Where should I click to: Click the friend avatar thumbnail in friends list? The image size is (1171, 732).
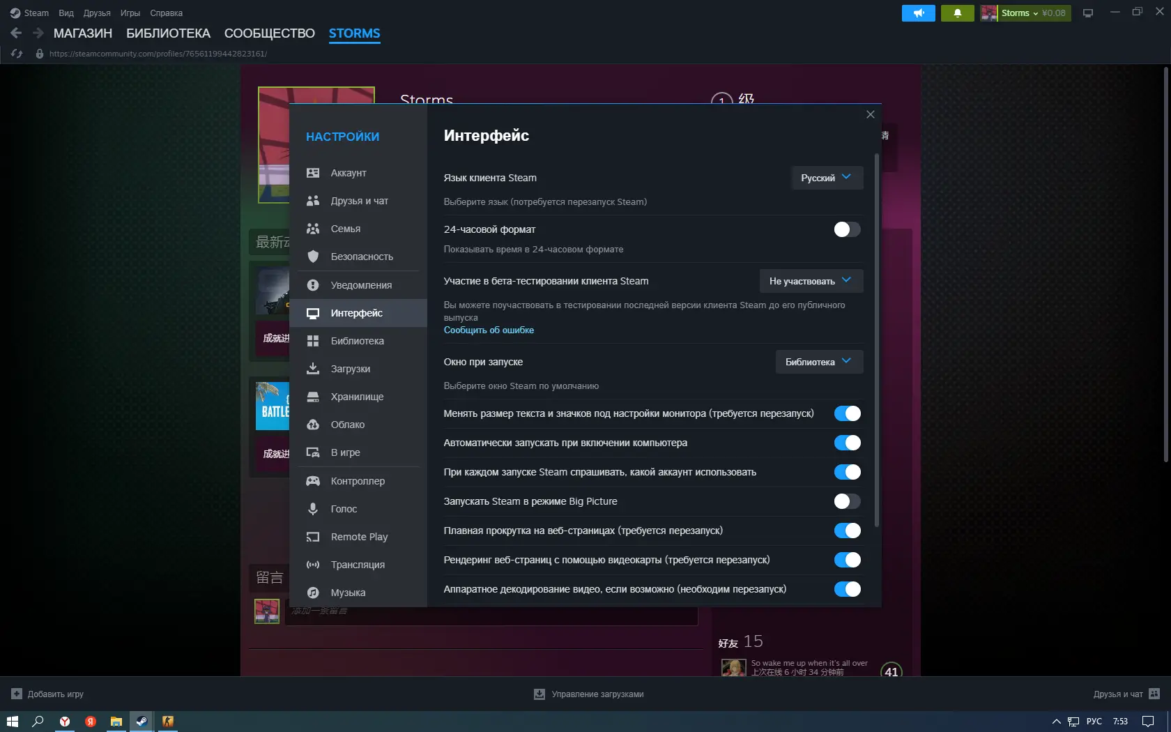click(733, 667)
